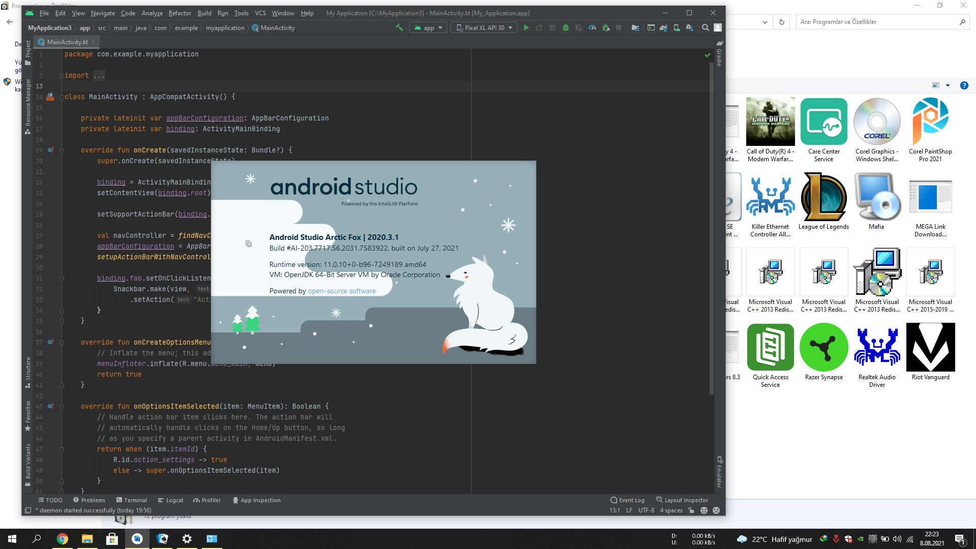Screen dimensions: 976x549
Task: Click the Search Everywhere magnifier icon
Action: pos(706,27)
